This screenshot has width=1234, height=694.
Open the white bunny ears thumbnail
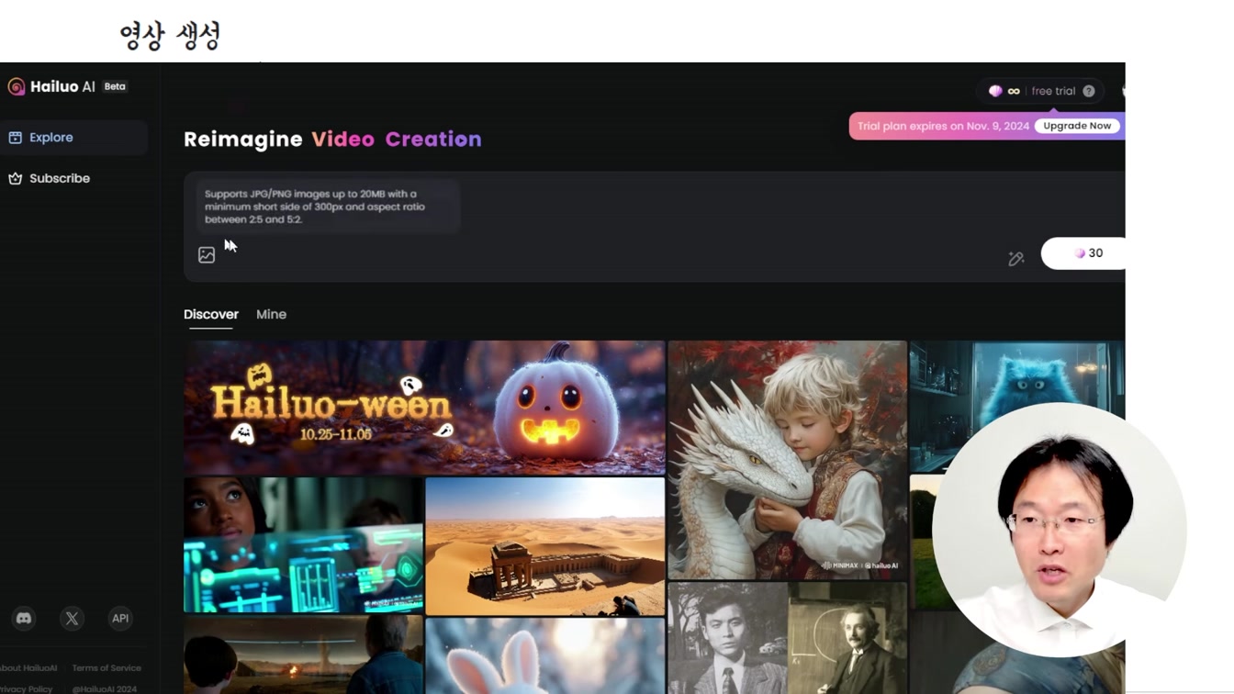click(544, 655)
